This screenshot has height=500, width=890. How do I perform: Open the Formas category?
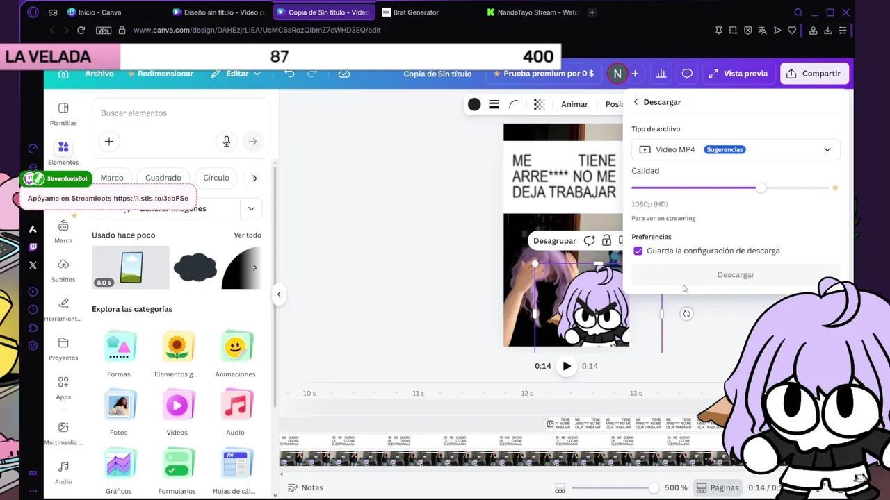pos(119,354)
